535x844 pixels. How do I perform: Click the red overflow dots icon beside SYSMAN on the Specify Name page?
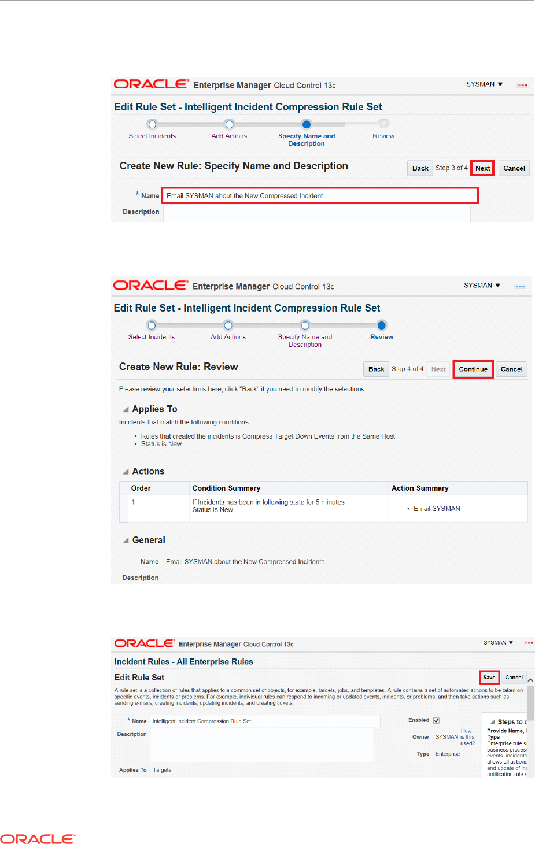tap(522, 86)
